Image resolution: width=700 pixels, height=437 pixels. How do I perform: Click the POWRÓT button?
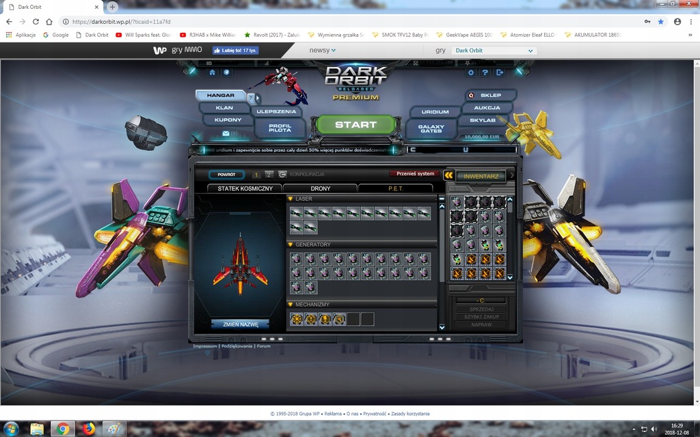[x=226, y=175]
